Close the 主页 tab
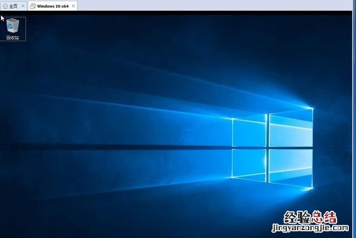The width and height of the screenshot is (356, 238). (23, 6)
